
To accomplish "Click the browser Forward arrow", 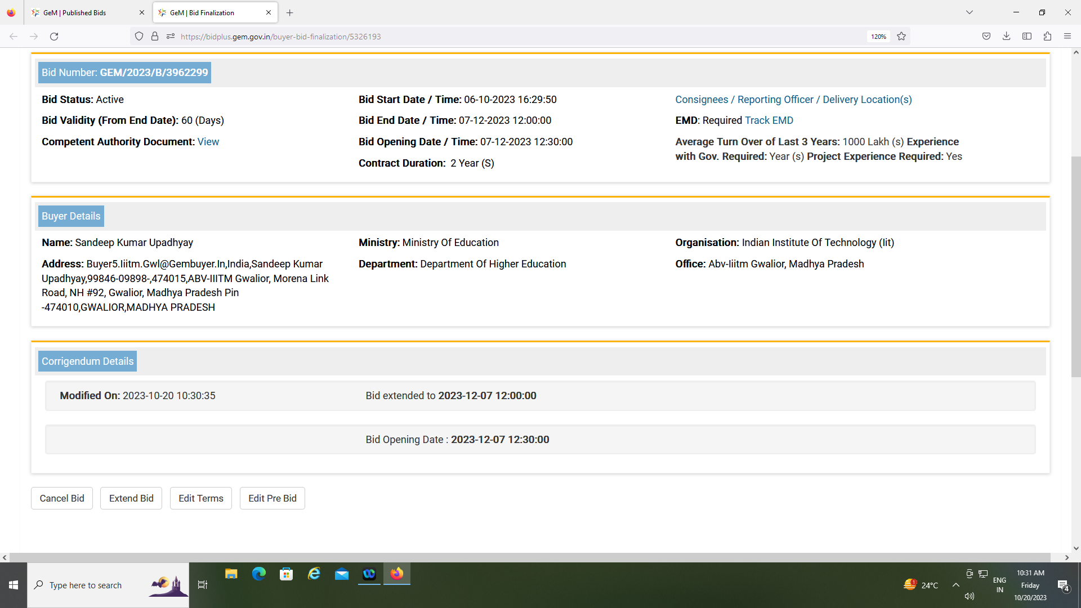I will (x=34, y=37).
